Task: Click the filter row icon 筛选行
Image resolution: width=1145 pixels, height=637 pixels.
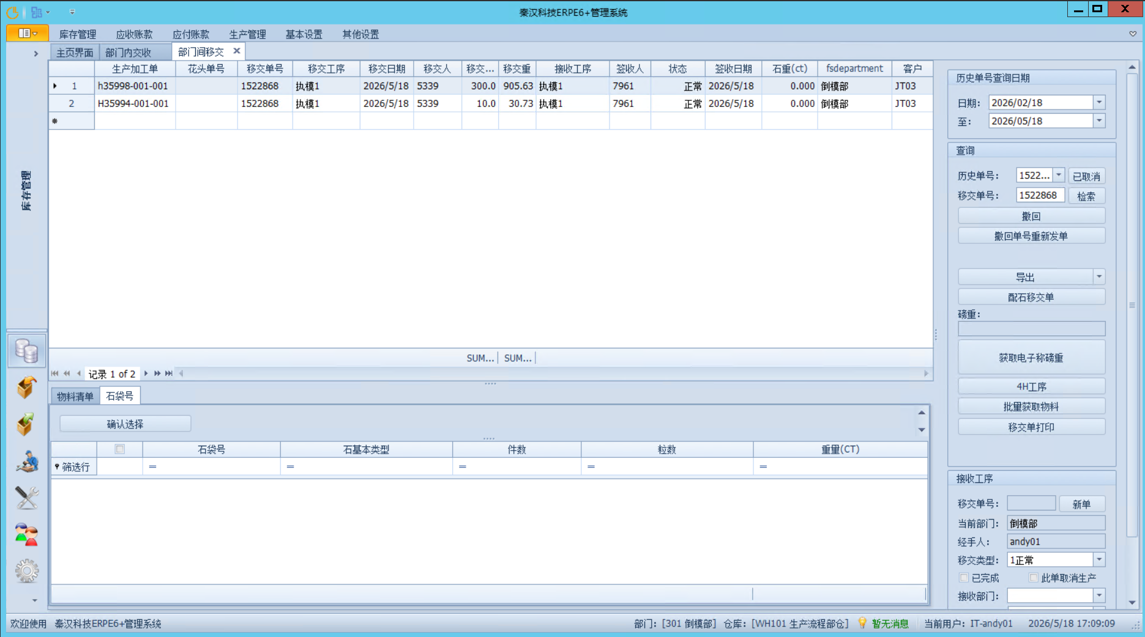Action: coord(57,466)
